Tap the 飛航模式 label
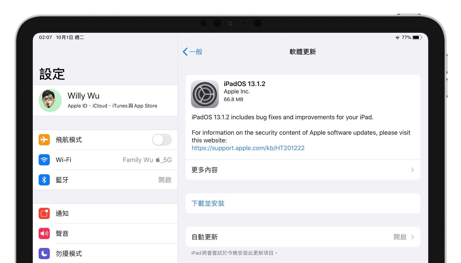 (69, 140)
